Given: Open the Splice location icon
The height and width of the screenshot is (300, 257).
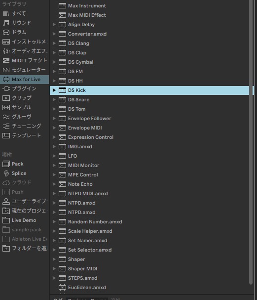Looking at the screenshot, I should pos(6,173).
